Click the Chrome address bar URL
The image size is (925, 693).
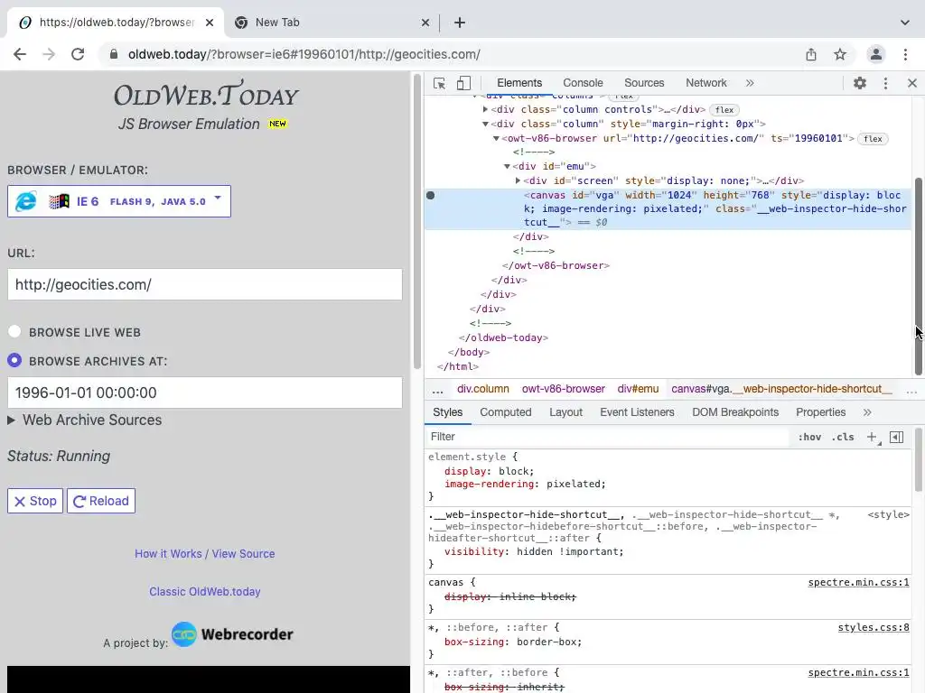point(304,54)
